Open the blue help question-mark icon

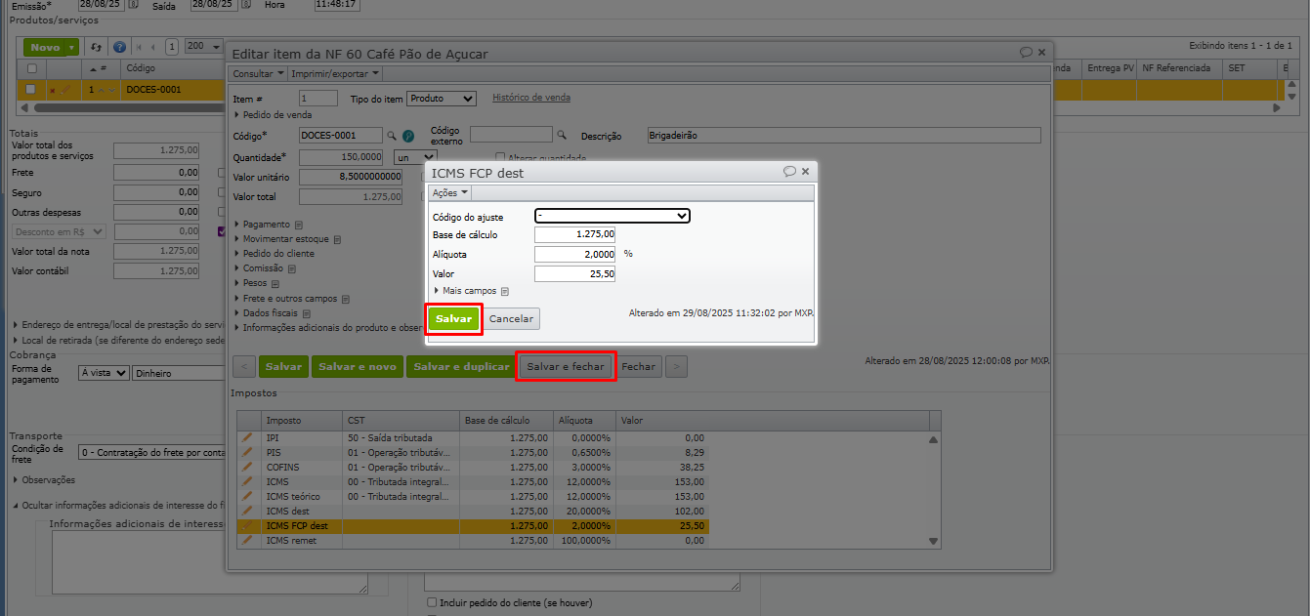[119, 47]
